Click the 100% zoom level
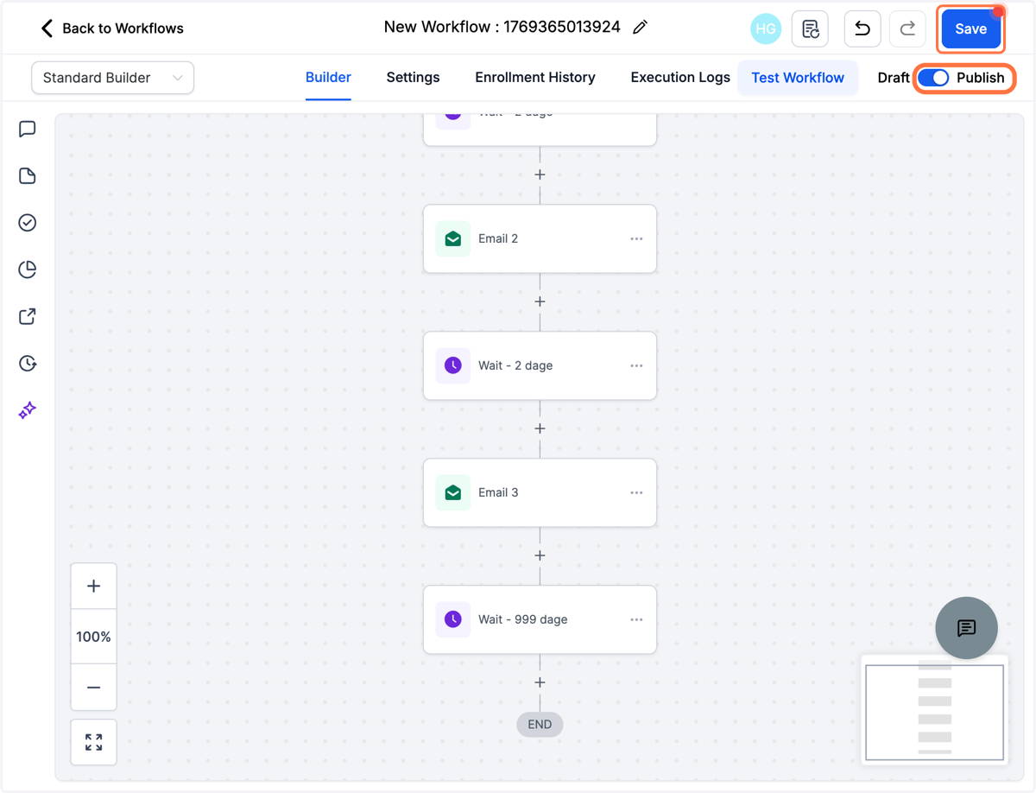Image resolution: width=1036 pixels, height=793 pixels. point(93,637)
